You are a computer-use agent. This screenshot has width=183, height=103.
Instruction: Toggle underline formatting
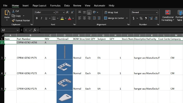[46, 18]
